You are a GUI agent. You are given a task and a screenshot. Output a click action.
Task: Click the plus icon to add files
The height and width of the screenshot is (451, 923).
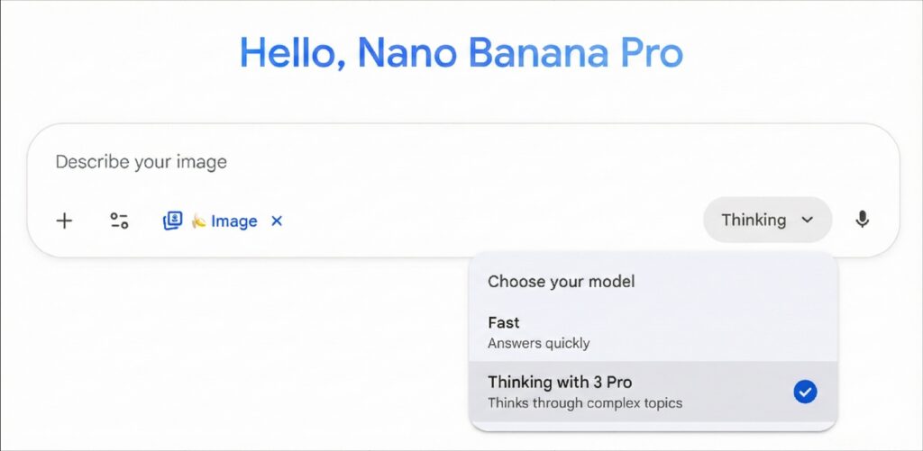(64, 221)
